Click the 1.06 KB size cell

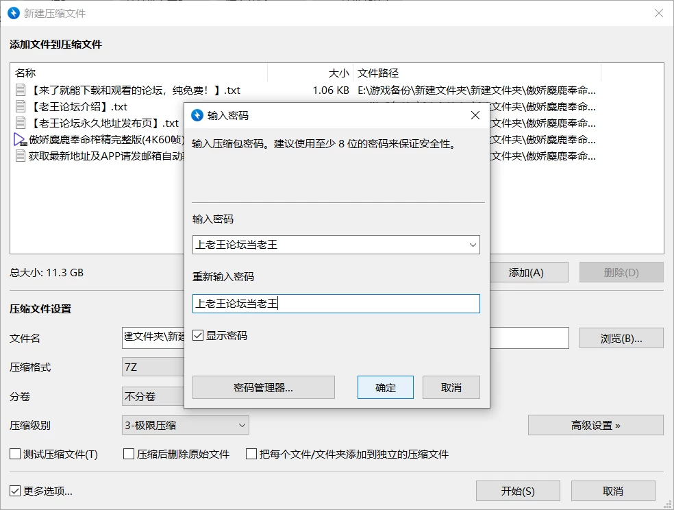(x=331, y=90)
